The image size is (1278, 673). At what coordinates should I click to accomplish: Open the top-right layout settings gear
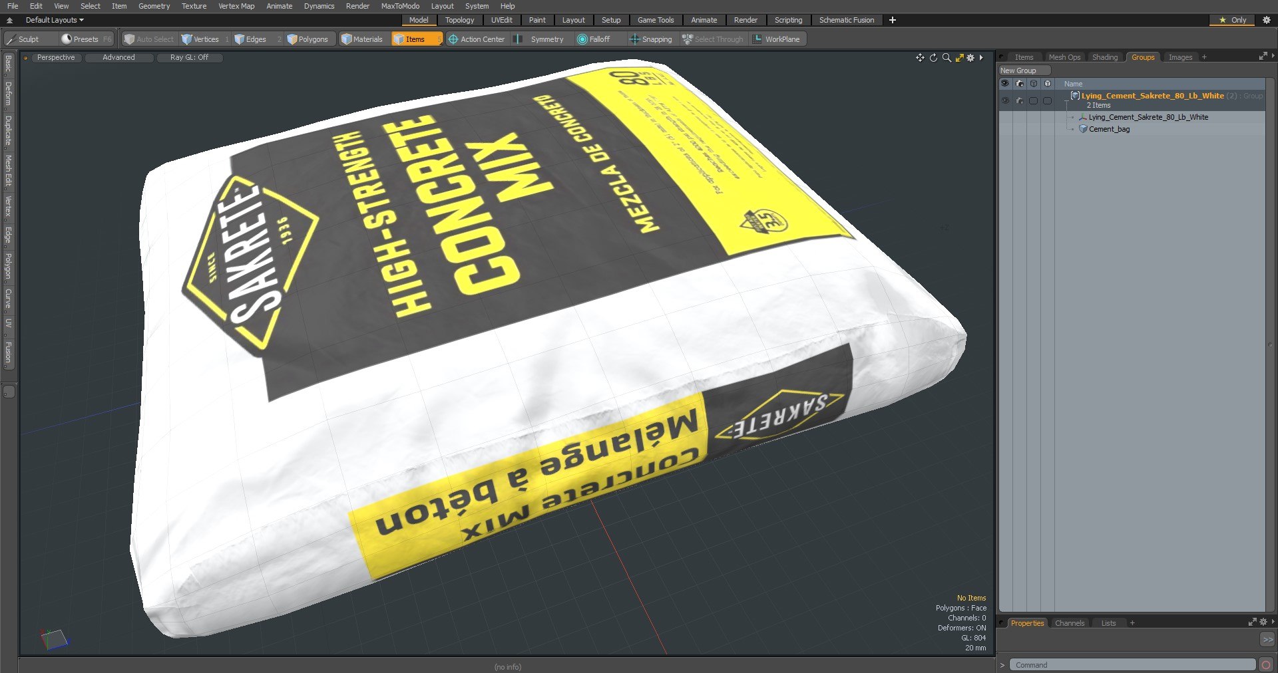[1267, 20]
